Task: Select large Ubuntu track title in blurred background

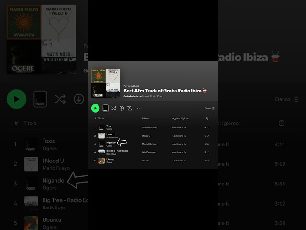Action: (52, 220)
